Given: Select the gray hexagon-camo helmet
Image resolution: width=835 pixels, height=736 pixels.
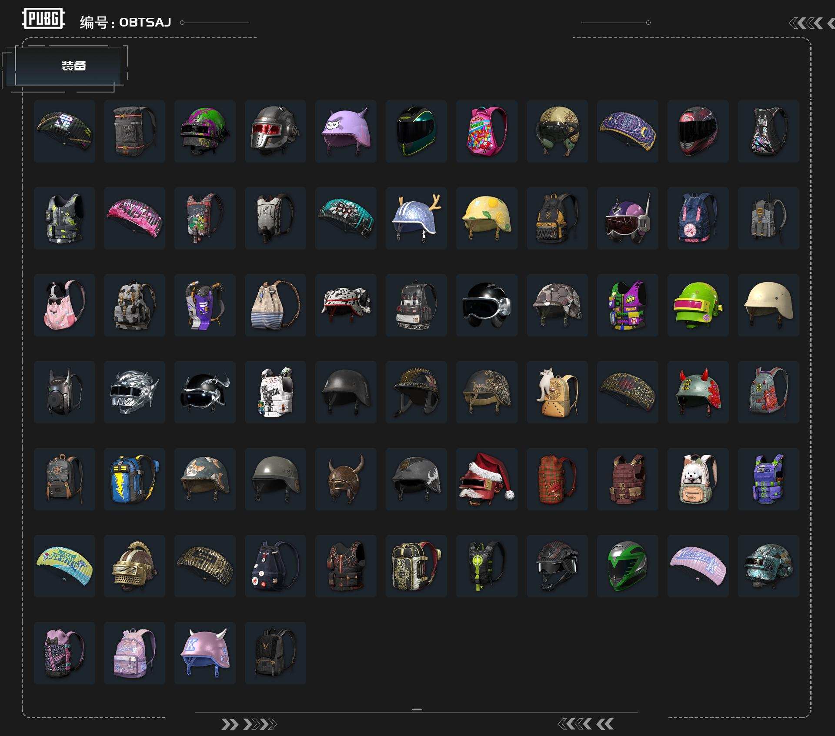Looking at the screenshot, I should (557, 305).
